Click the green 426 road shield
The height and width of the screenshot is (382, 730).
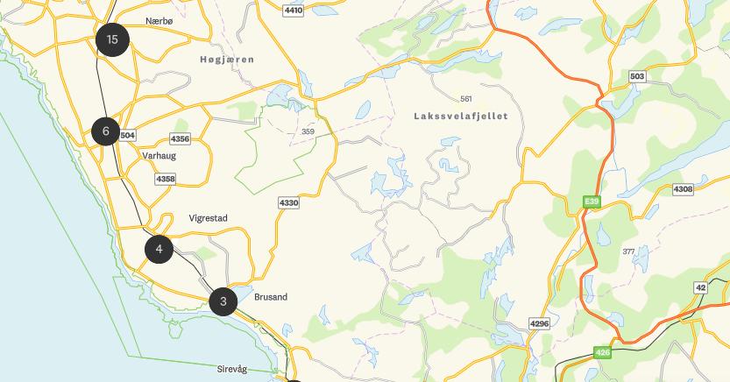(602, 352)
